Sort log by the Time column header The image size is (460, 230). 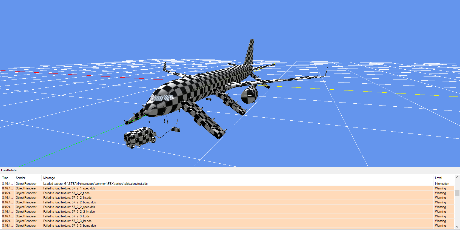point(5,178)
